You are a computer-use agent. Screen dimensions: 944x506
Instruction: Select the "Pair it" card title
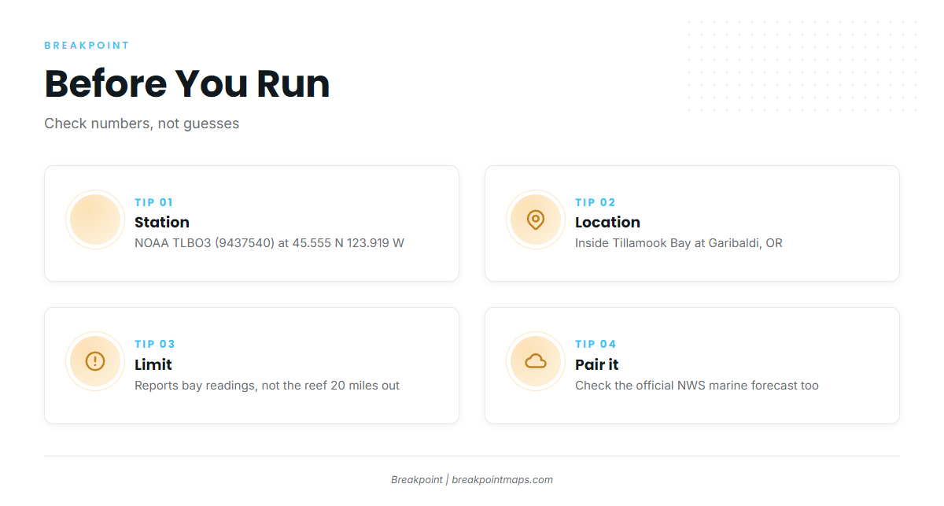[597, 364]
